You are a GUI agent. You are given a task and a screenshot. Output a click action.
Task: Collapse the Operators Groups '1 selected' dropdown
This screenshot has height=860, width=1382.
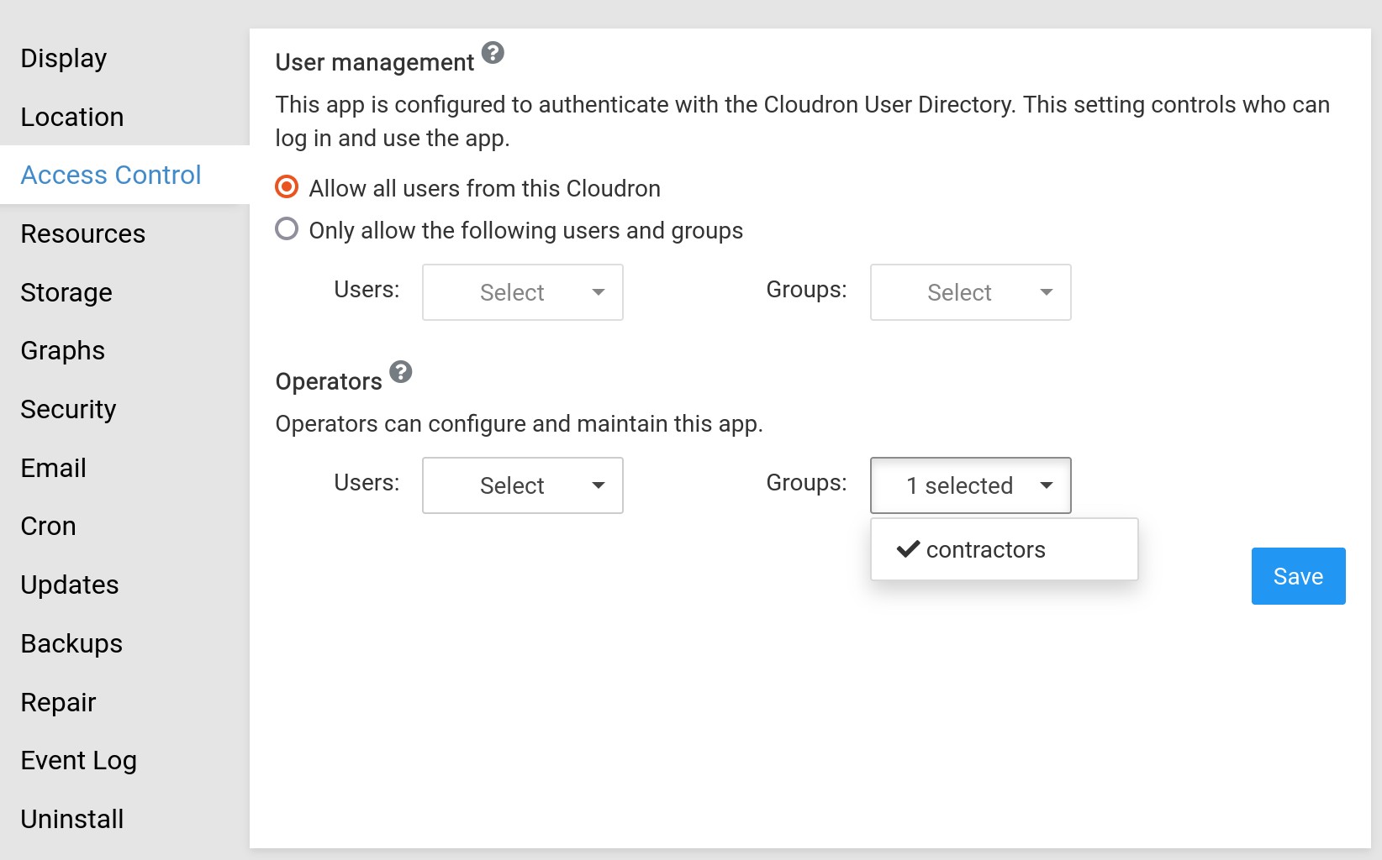pyautogui.click(x=970, y=485)
